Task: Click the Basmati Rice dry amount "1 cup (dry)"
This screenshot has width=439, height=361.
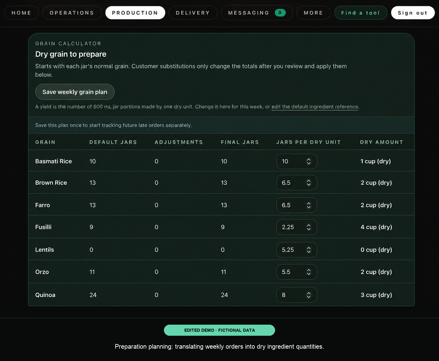Action: pyautogui.click(x=376, y=161)
